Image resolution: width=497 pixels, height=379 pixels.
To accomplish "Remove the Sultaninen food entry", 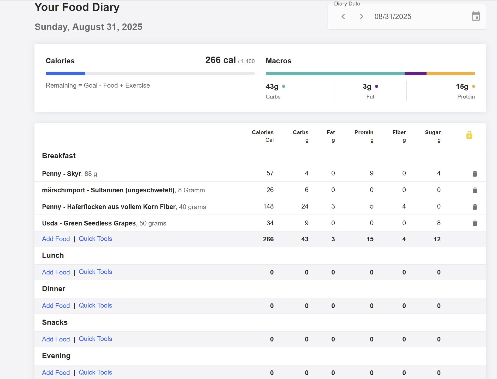I will (475, 190).
